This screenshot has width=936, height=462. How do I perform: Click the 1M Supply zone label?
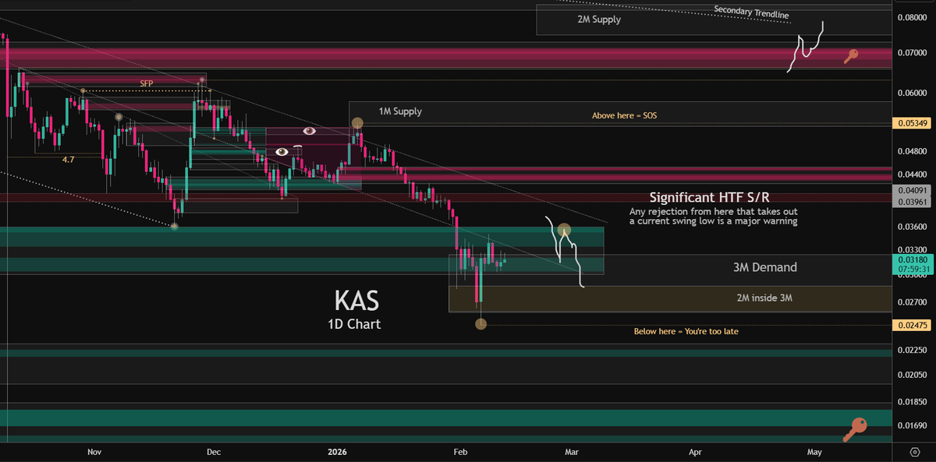point(400,111)
